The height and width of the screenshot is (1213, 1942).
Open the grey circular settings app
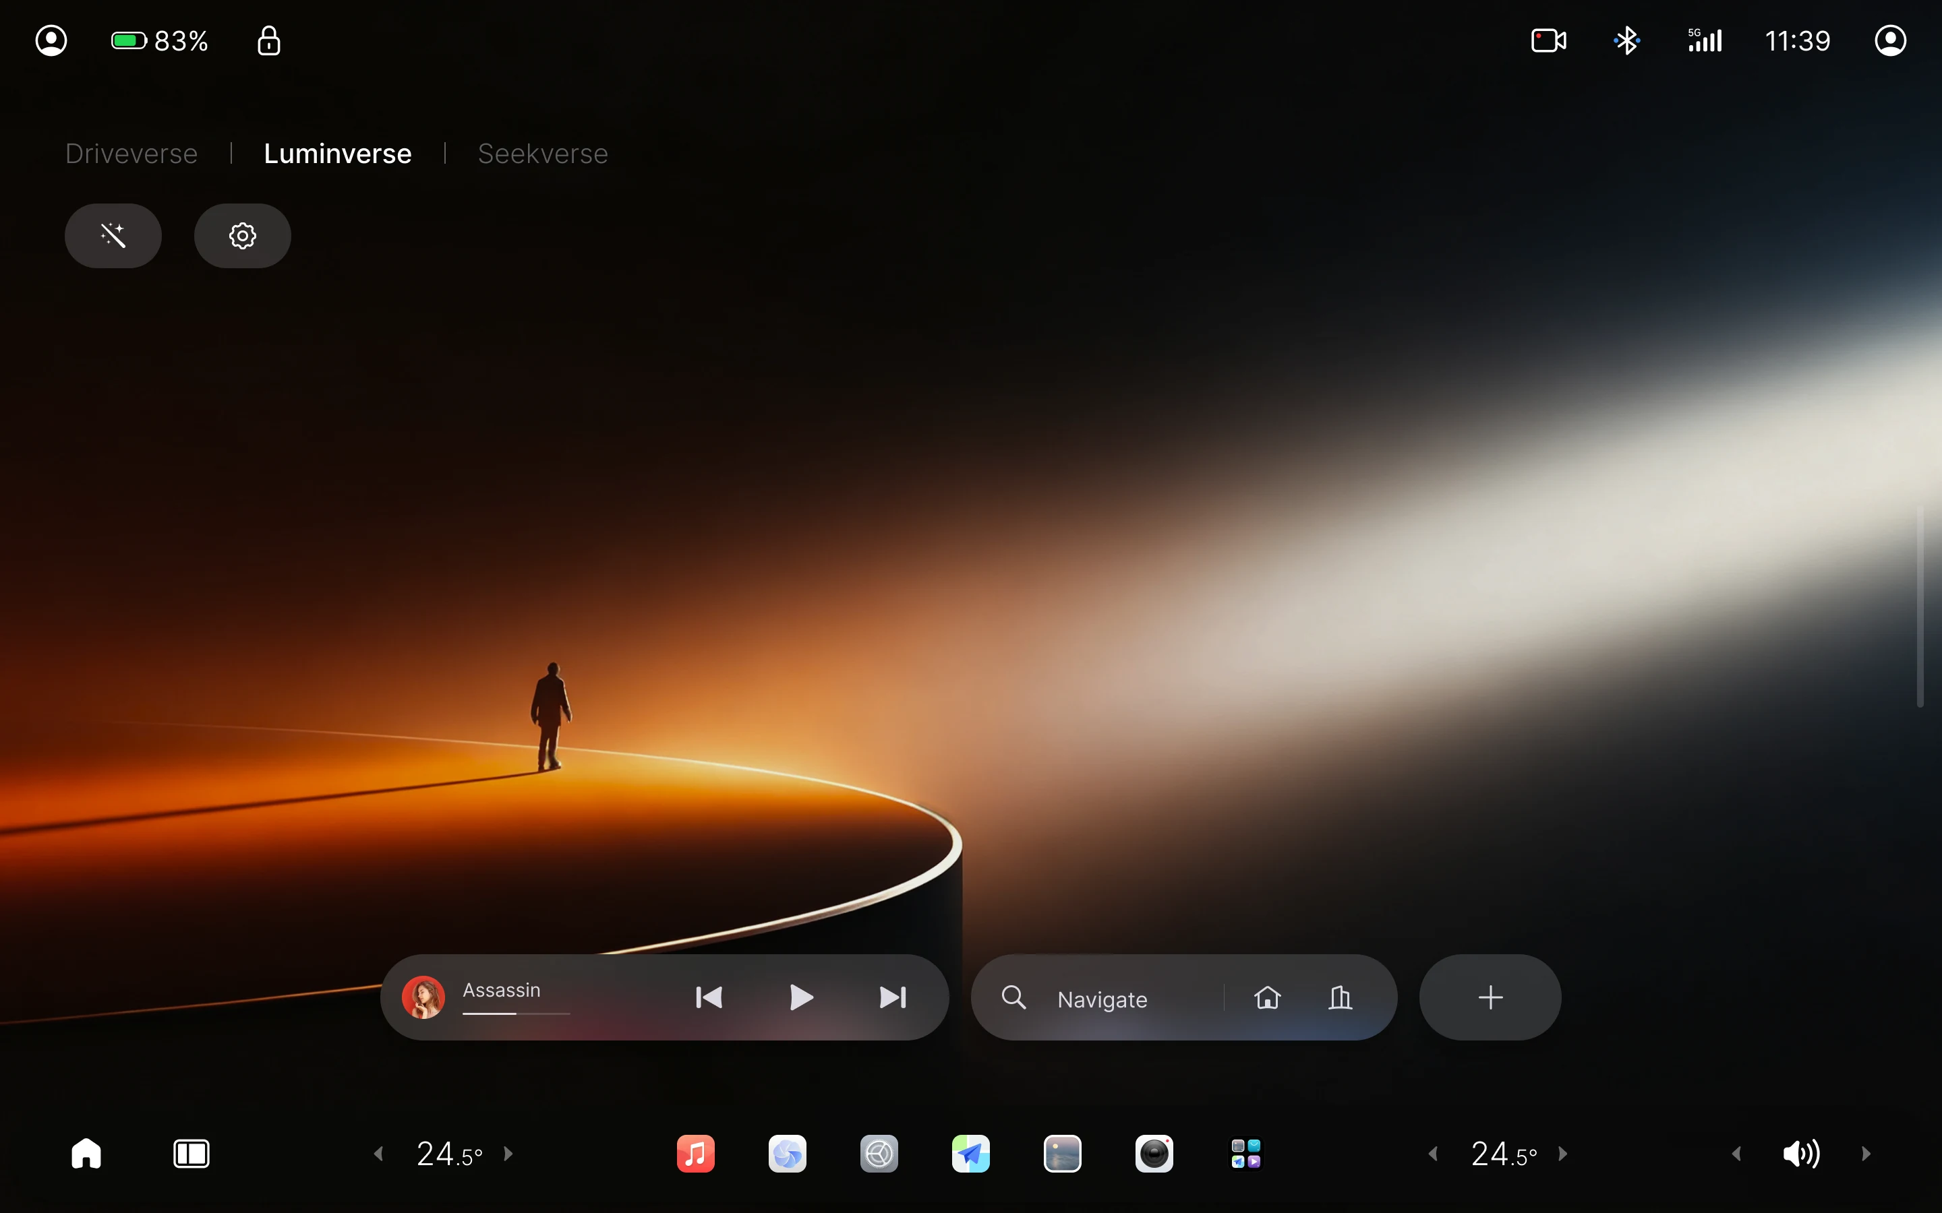coord(879,1154)
